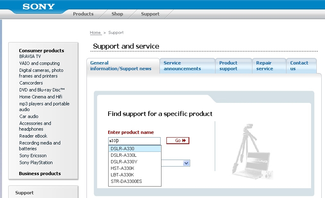Click the Sony logo
This screenshot has width=325, height=198.
[x=39, y=7]
